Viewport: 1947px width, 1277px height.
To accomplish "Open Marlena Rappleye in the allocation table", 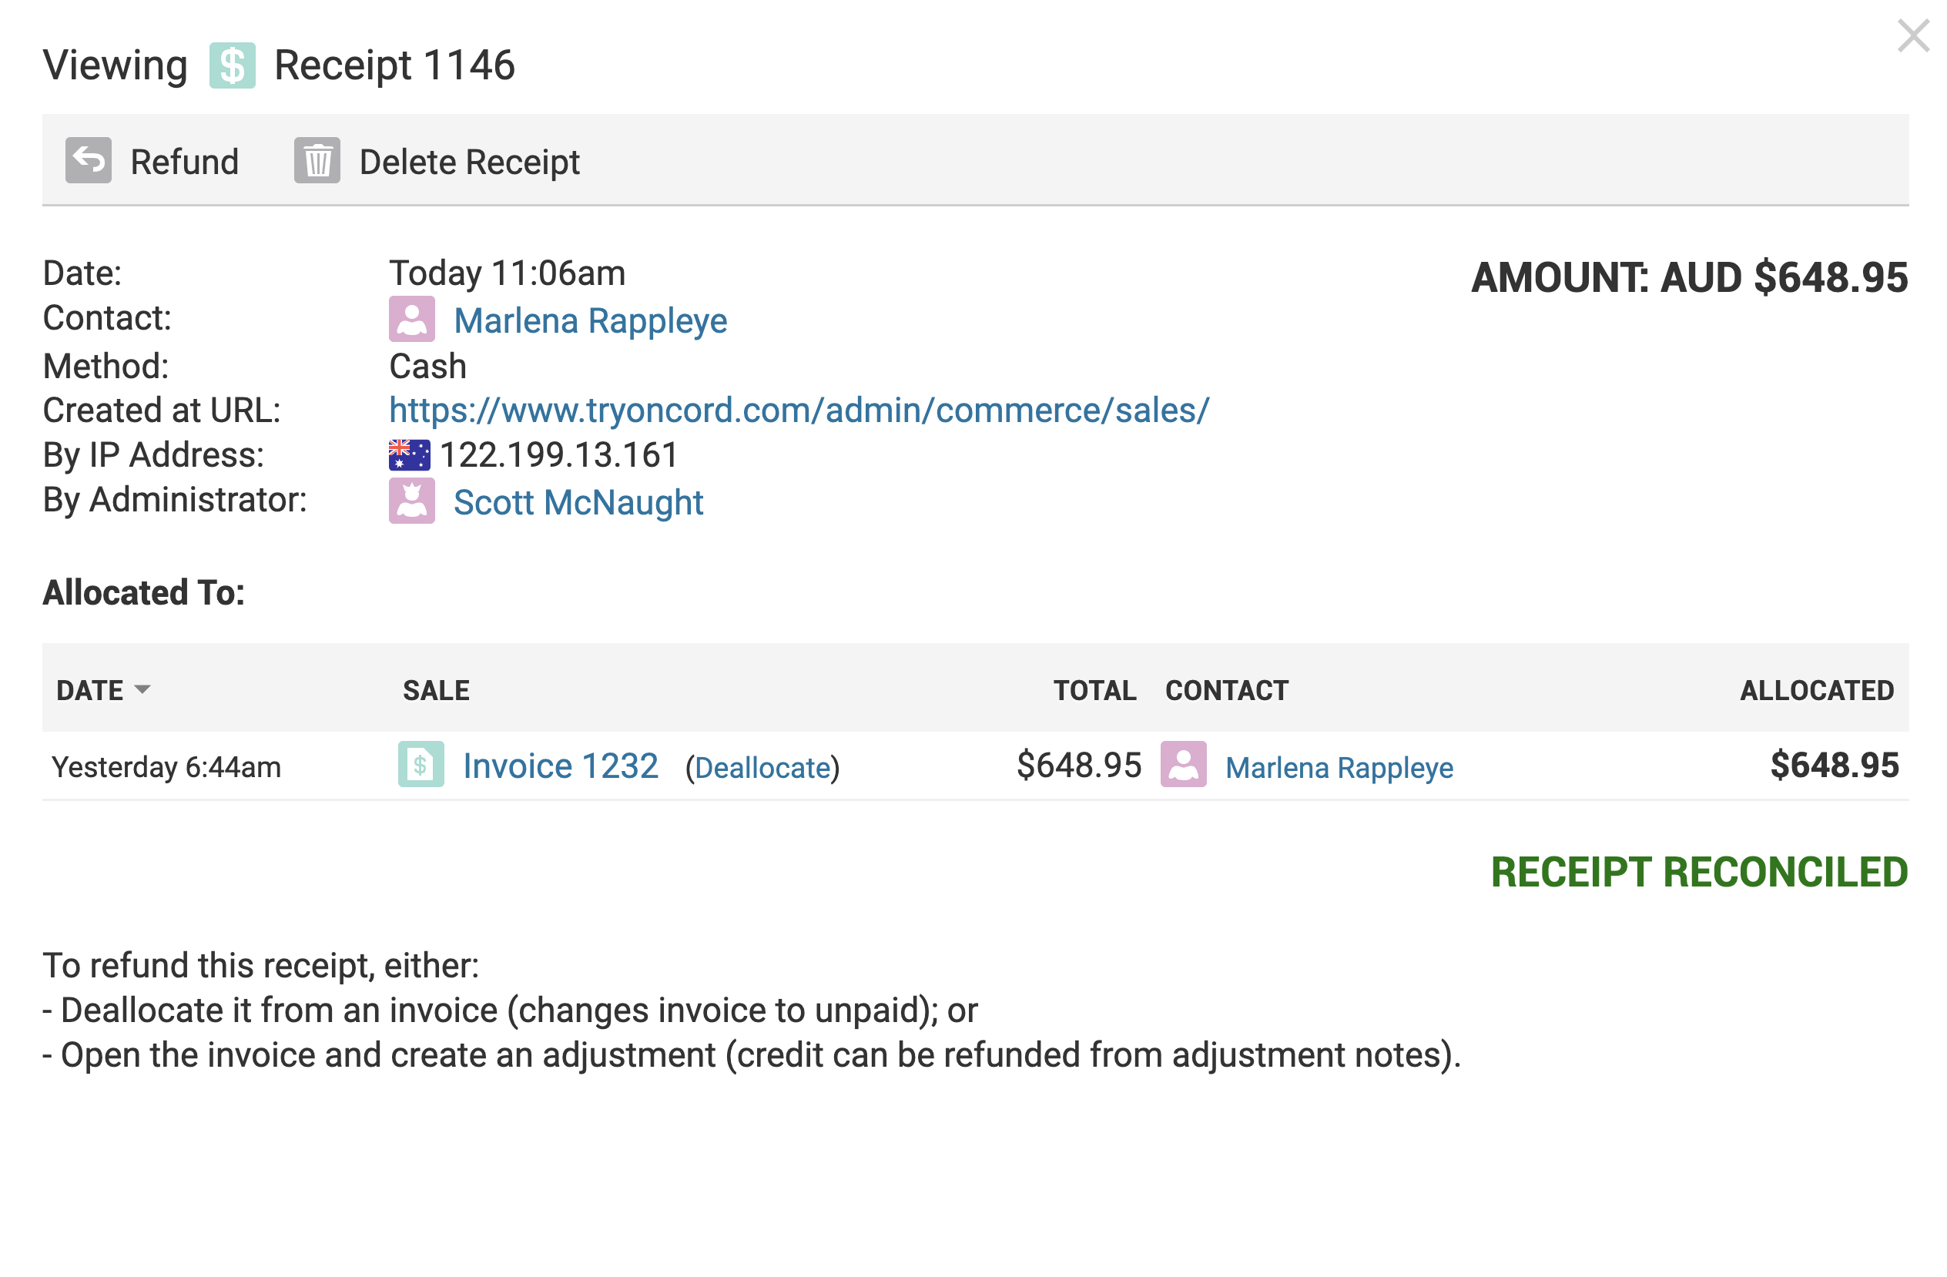I will [x=1339, y=767].
